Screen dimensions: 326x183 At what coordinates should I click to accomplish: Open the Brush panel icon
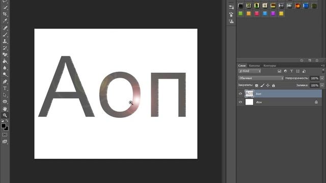point(231,14)
